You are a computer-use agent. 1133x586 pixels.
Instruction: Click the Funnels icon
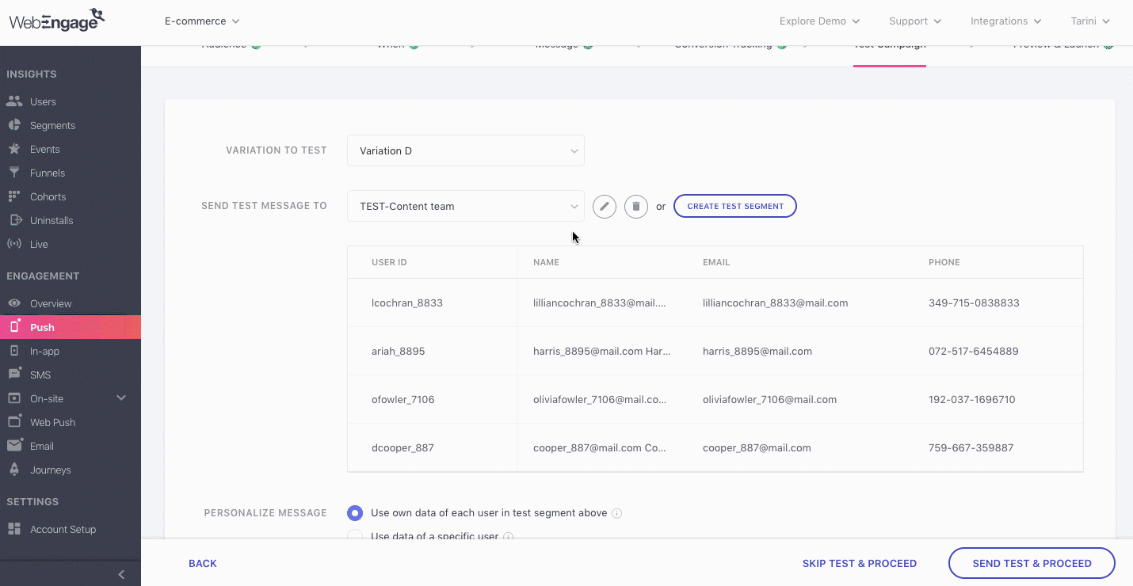pos(14,173)
